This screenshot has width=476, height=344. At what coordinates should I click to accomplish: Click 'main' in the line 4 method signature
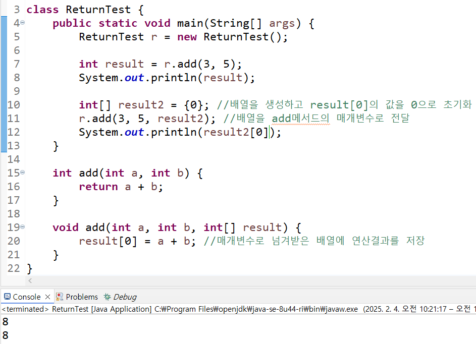(190, 23)
